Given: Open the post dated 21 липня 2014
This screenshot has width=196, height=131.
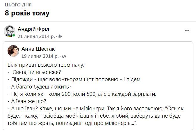Looking at the screenshot, I should click(36, 36).
